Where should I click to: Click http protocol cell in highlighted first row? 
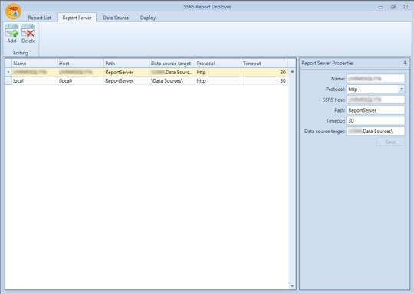pos(218,72)
